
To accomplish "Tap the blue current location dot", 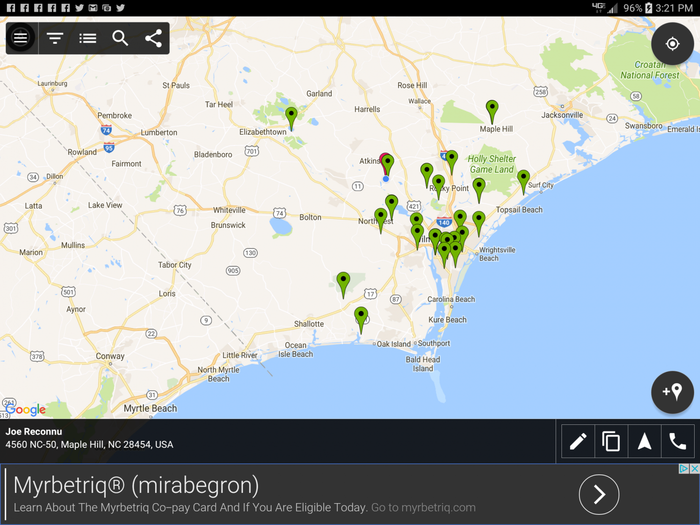I will 386,179.
